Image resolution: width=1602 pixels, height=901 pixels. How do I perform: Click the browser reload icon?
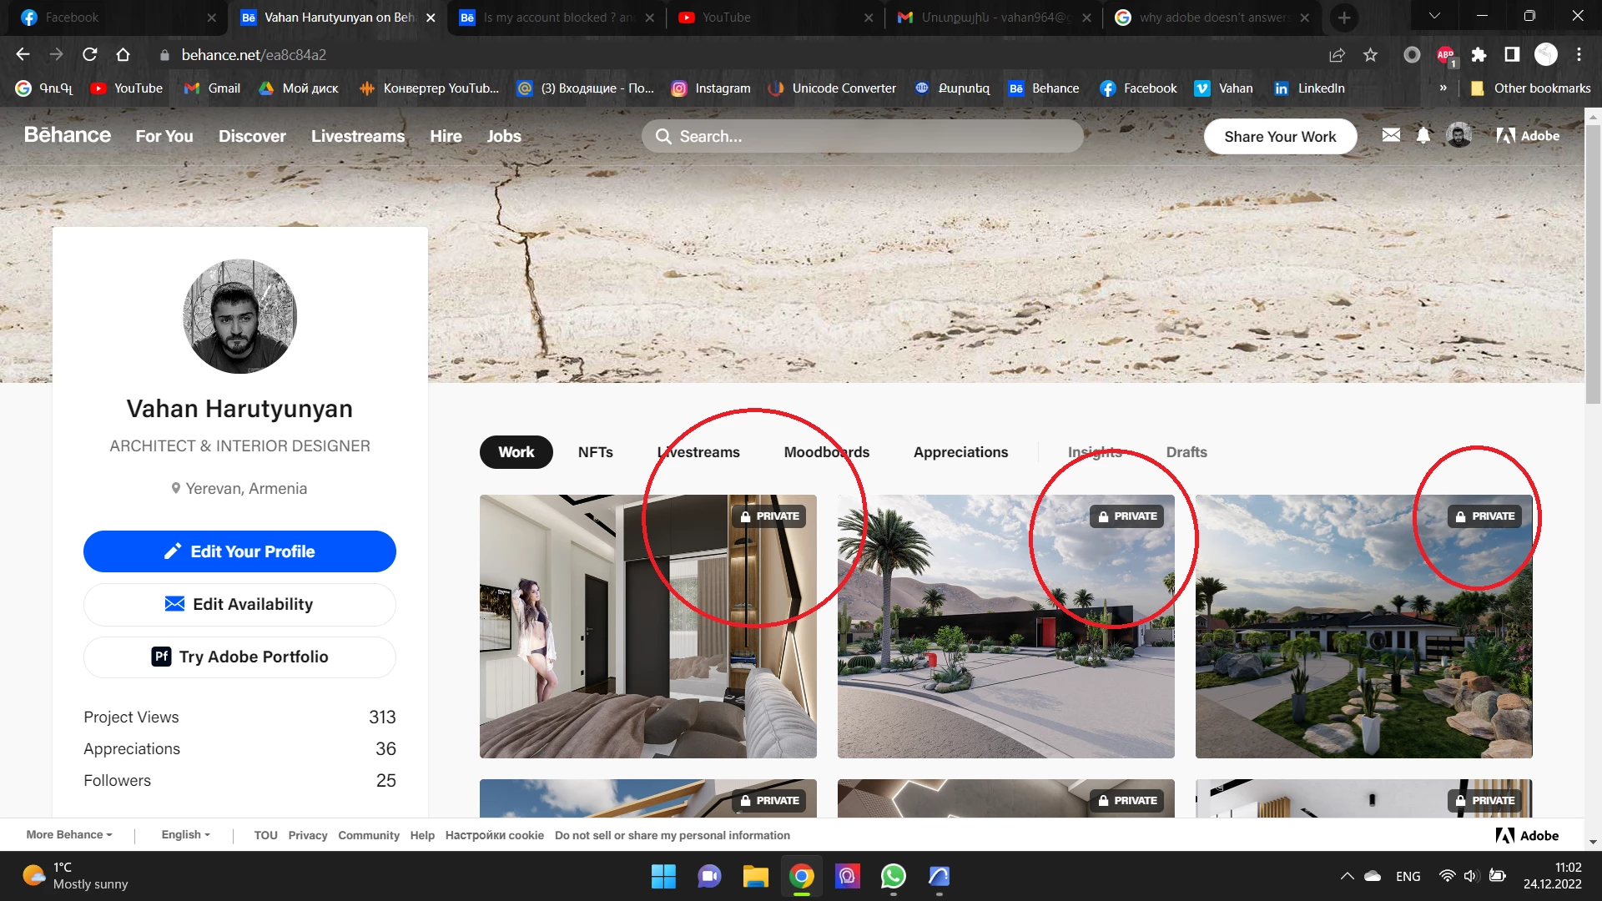point(90,55)
